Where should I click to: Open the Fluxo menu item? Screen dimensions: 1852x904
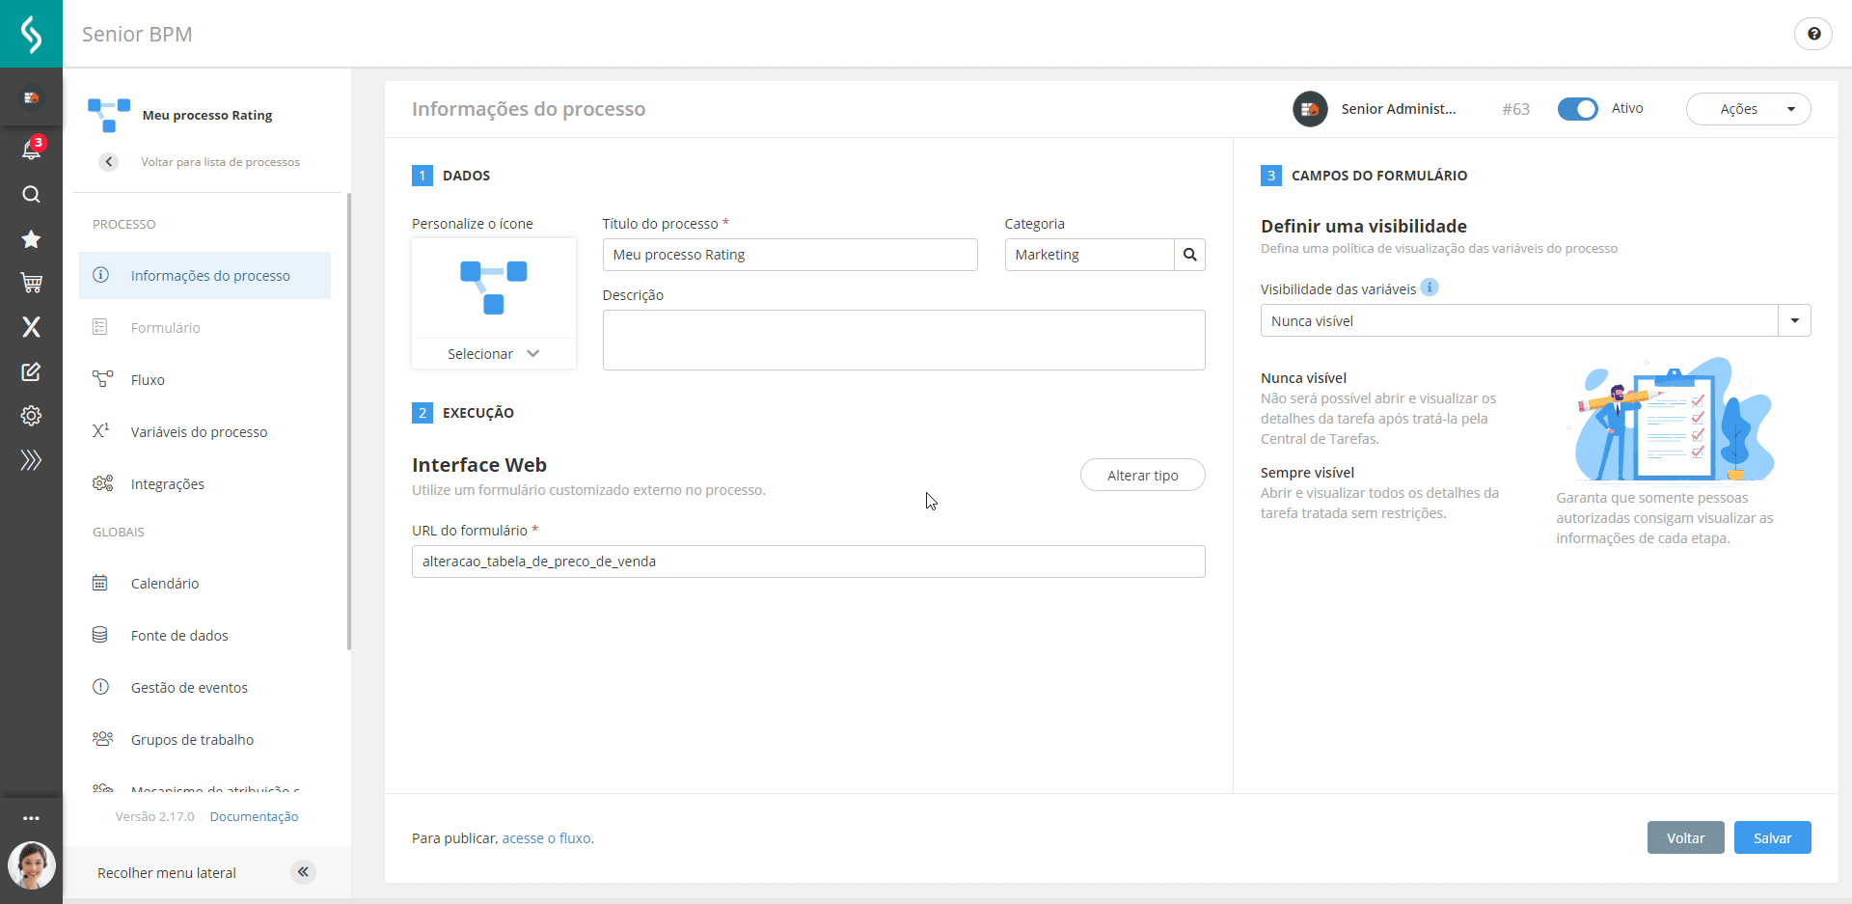click(149, 378)
